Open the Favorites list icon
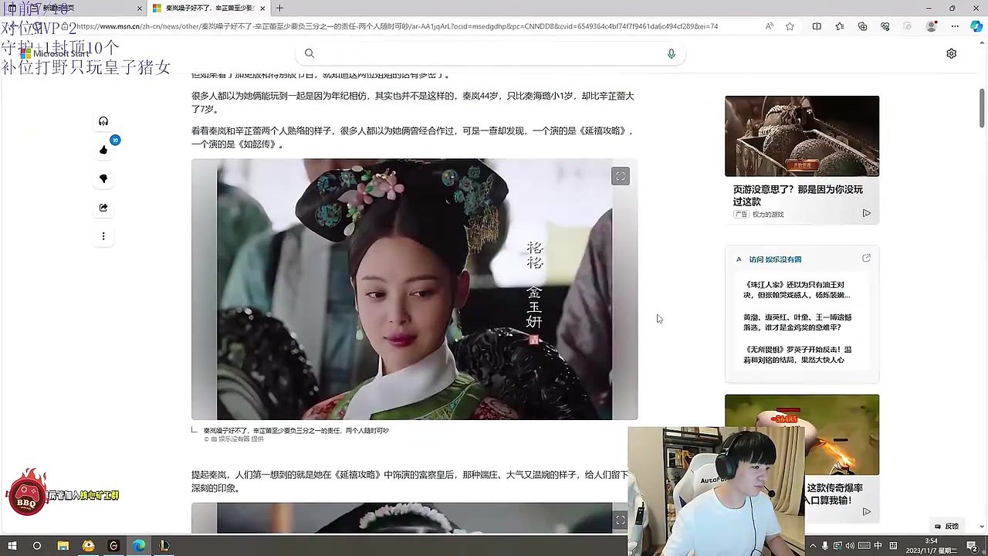Screen dimensions: 988x556 [840, 26]
